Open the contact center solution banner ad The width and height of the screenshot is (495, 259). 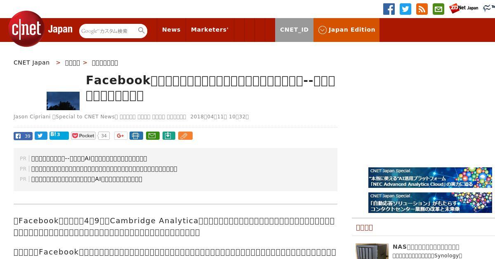[x=430, y=203]
